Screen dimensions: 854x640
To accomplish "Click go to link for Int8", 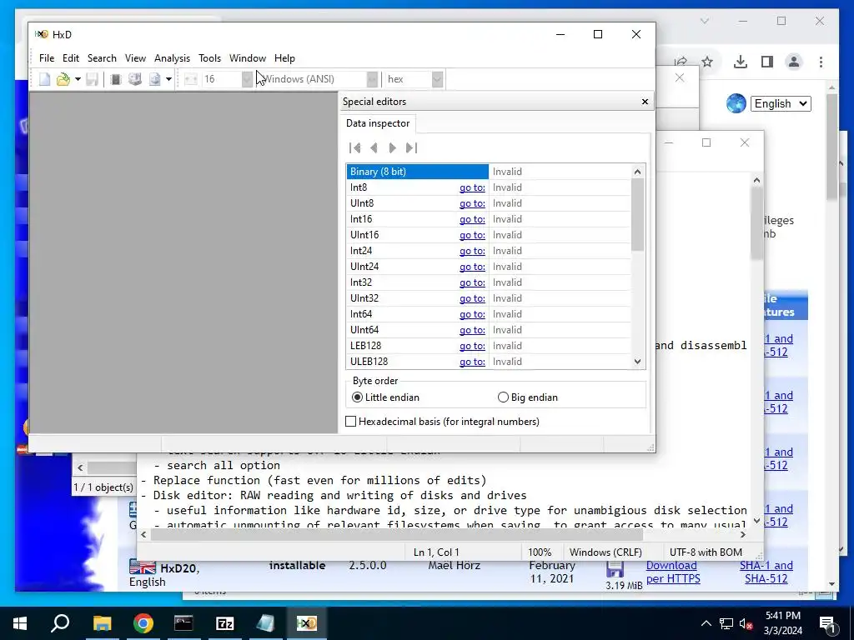I will click(472, 187).
